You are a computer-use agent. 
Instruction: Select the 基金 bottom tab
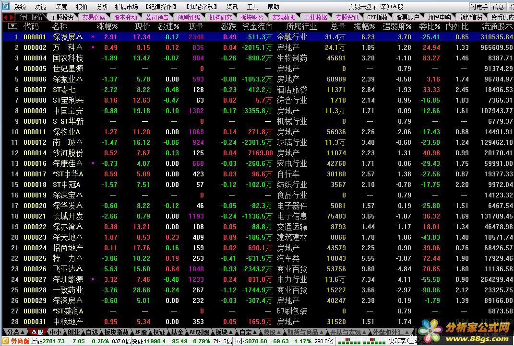pos(178,332)
